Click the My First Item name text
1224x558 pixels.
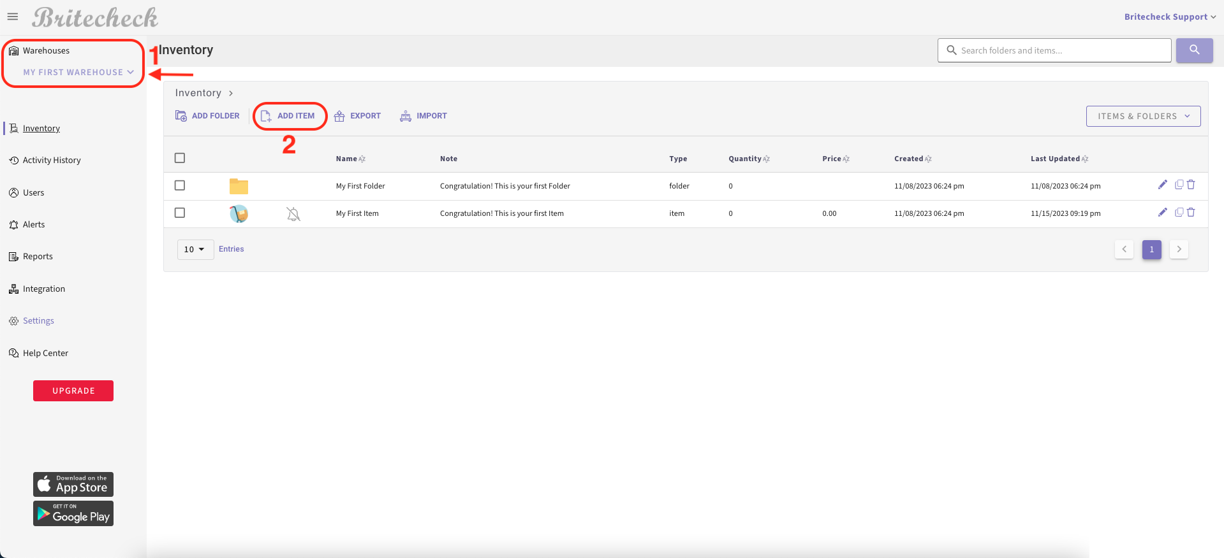(357, 213)
